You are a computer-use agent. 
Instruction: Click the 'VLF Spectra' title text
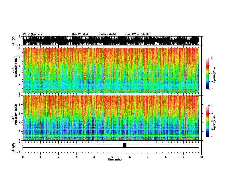click(x=32, y=35)
